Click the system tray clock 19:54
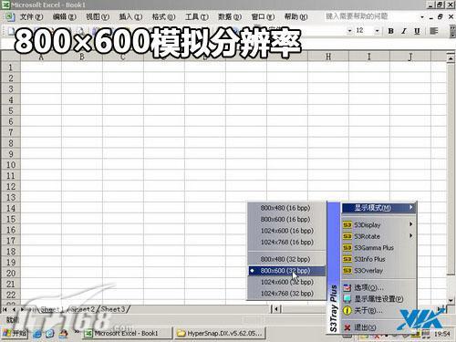456x342 pixels. [442, 334]
